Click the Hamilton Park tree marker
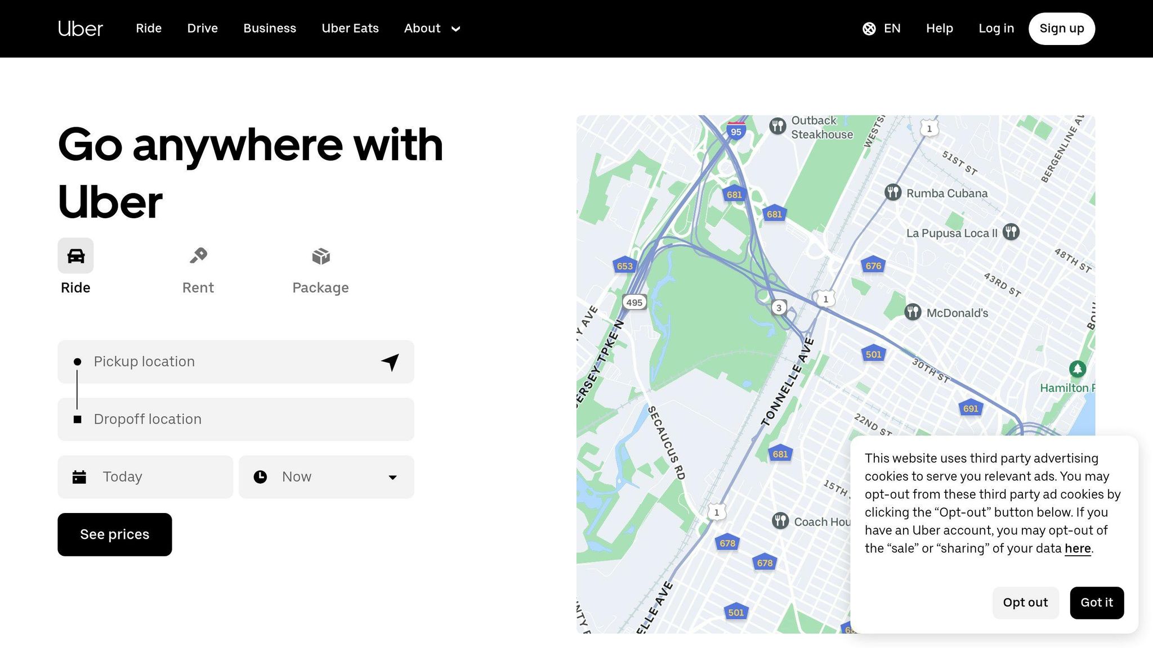Image resolution: width=1153 pixels, height=648 pixels. point(1077,369)
